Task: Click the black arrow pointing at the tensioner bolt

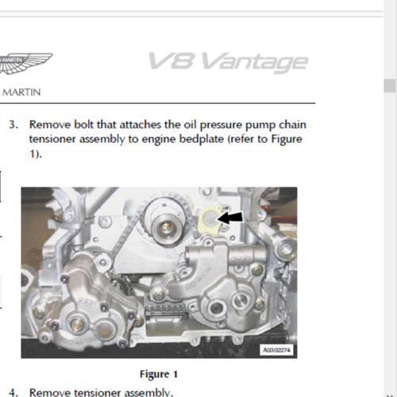Action: coord(229,218)
